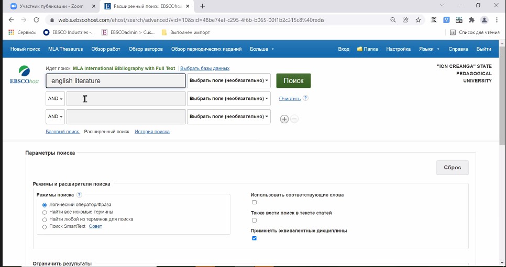Image resolution: width=506 pixels, height=267 pixels.
Task: Select Логический оператор/Фраза radio button
Action: pos(45,205)
